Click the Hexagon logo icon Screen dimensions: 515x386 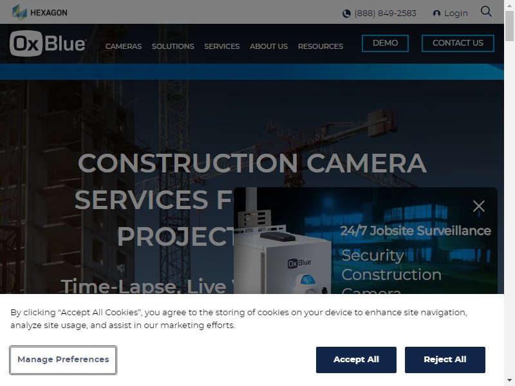19,12
